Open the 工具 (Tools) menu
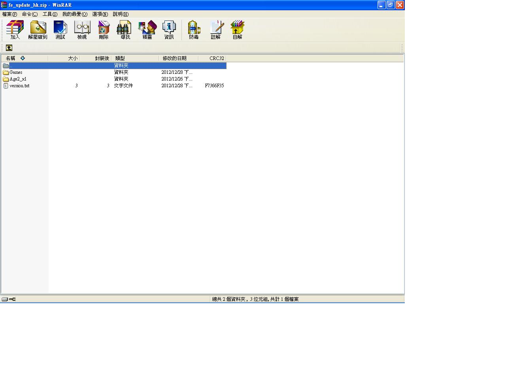This screenshot has width=506, height=379. 50,14
